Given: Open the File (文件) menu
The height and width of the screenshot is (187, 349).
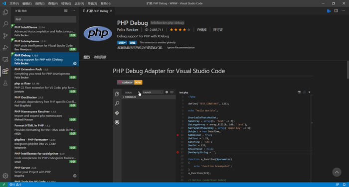Looking at the screenshot, I should 14,3.
